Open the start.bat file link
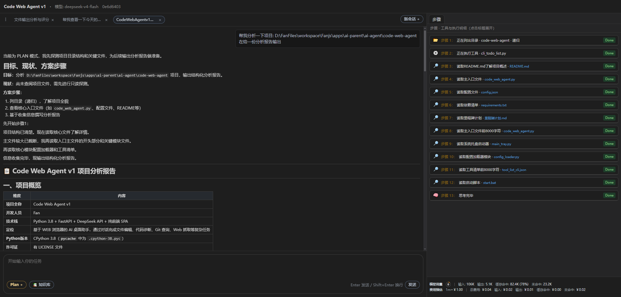Viewport: 621px width, 297px height. click(x=489, y=183)
